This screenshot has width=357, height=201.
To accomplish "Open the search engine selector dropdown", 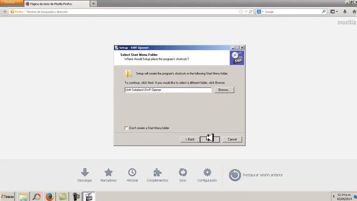I will pyautogui.click(x=260, y=12).
